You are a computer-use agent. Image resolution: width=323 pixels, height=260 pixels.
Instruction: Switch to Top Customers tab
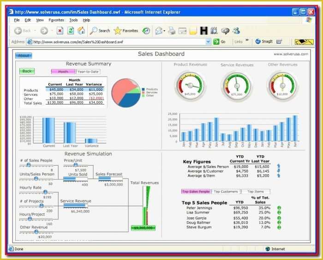[226, 191]
